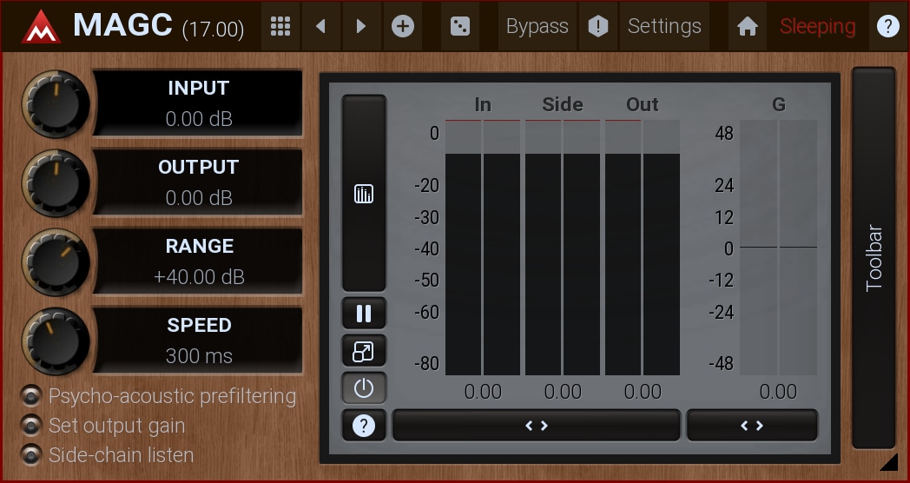Pause the meters display
This screenshot has height=483, width=910.
(x=364, y=314)
